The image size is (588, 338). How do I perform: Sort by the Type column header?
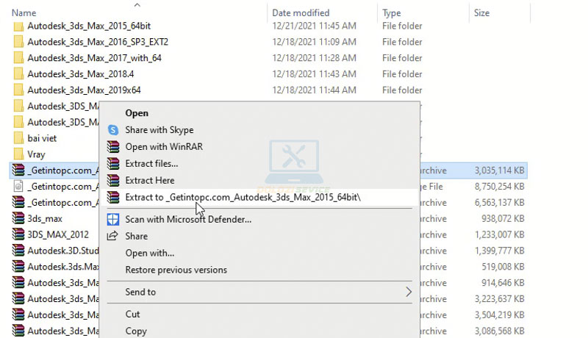click(x=392, y=13)
